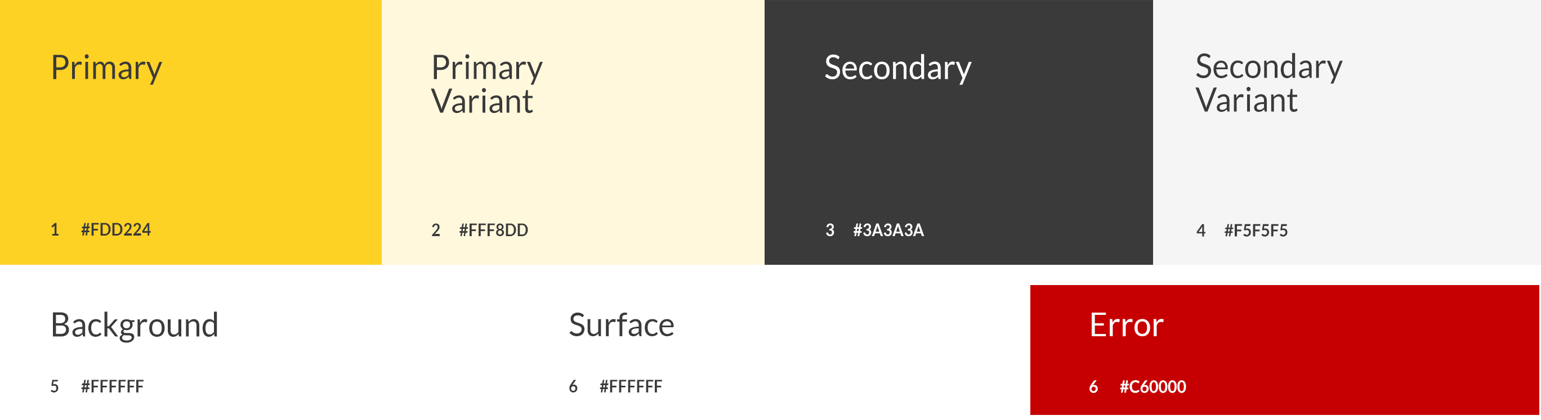Click the Surface heading text
The image size is (1541, 420).
pyautogui.click(x=622, y=325)
